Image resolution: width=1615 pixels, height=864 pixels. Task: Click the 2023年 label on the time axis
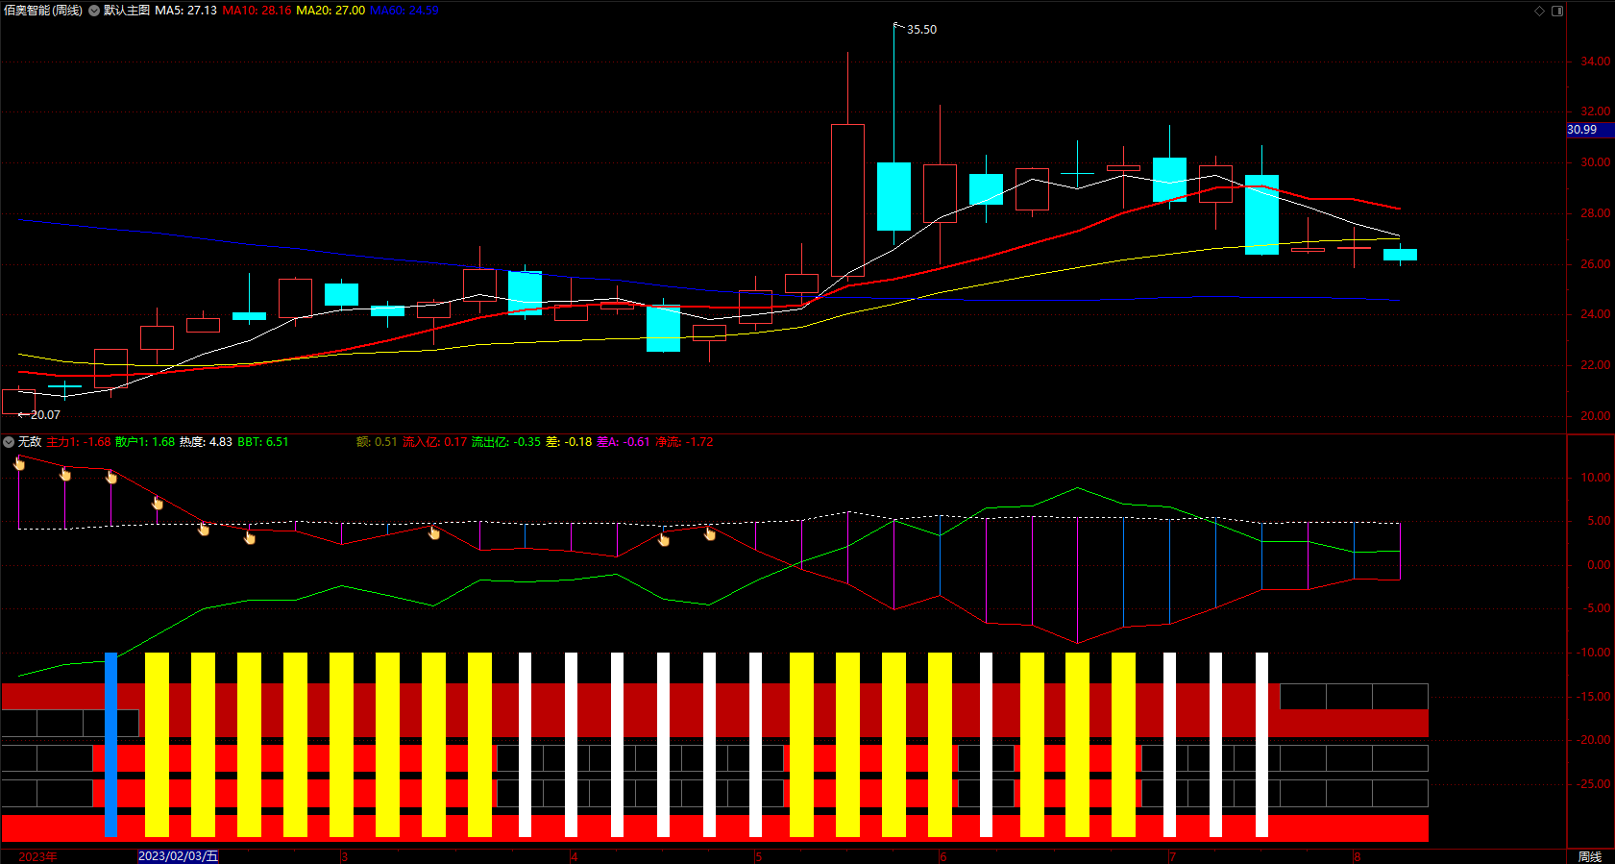coord(37,856)
